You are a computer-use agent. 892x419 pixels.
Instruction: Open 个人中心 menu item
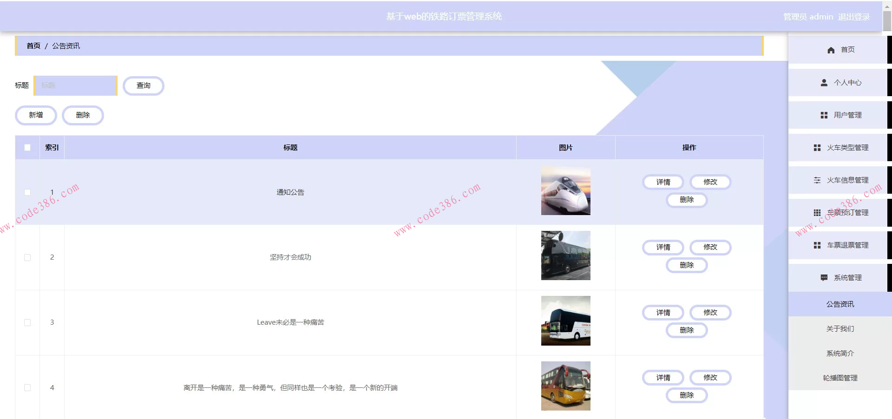[840, 83]
